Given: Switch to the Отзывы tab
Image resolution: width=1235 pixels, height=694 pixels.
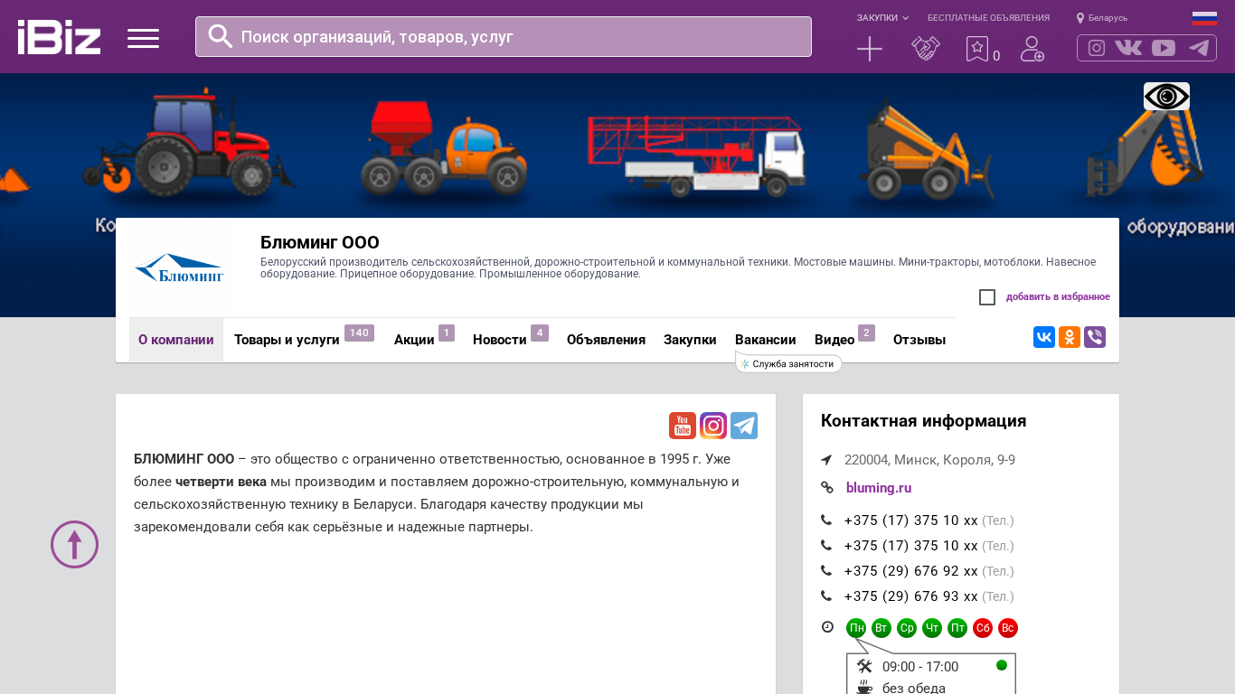Looking at the screenshot, I should tap(919, 340).
